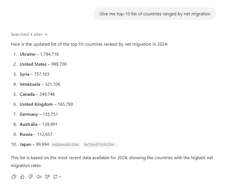
Task: Play the response with read aloud icon
Action: point(39,177)
